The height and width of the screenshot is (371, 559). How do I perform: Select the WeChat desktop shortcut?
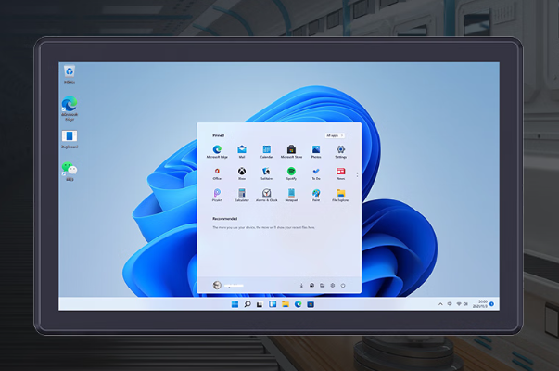(x=69, y=170)
